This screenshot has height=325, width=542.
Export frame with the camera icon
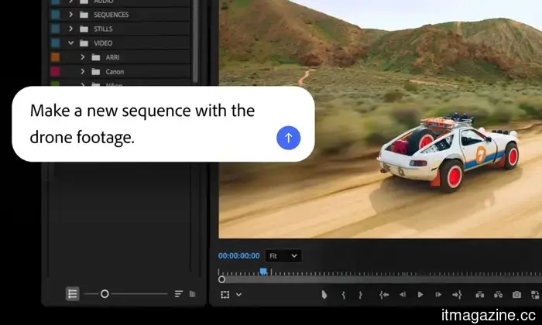pyautogui.click(x=516, y=295)
